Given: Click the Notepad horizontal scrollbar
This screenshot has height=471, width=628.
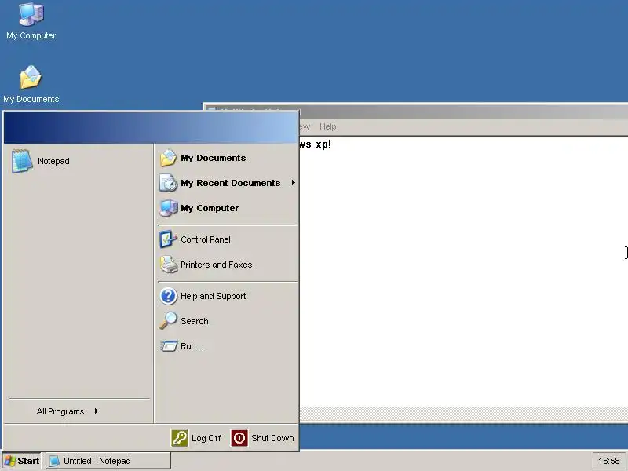Looking at the screenshot, I should [x=464, y=414].
